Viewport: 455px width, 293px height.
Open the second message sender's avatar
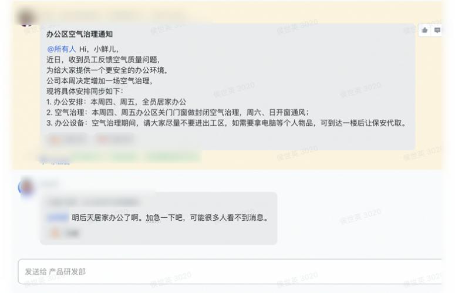pos(26,187)
